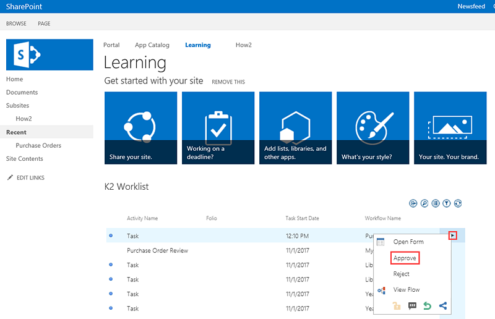Click the share icon in the context menu
495x319 pixels.
(443, 305)
